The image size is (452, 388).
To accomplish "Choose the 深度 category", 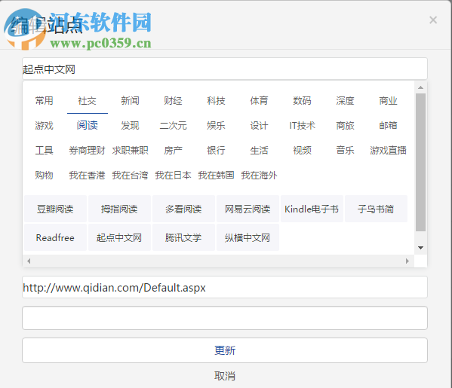I will coord(345,101).
